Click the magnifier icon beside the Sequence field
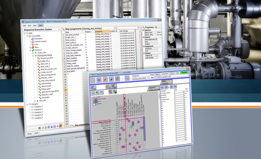Image resolution: width=261 pixels, height=159 pixels. pyautogui.click(x=127, y=78)
